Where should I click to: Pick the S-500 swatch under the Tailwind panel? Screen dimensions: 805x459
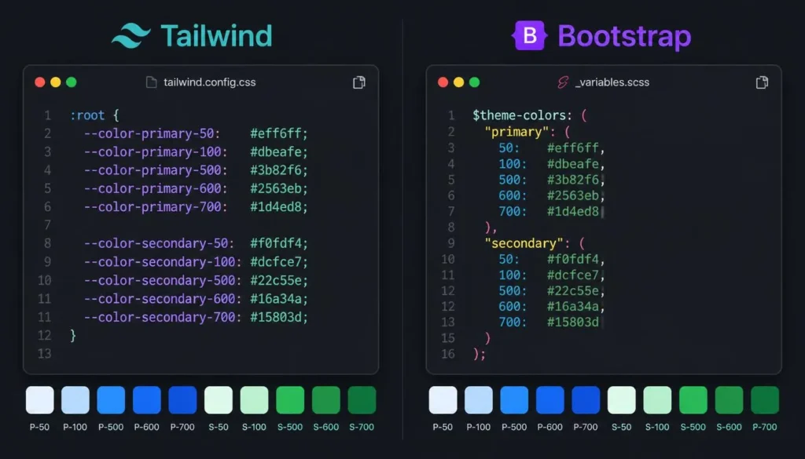point(291,400)
